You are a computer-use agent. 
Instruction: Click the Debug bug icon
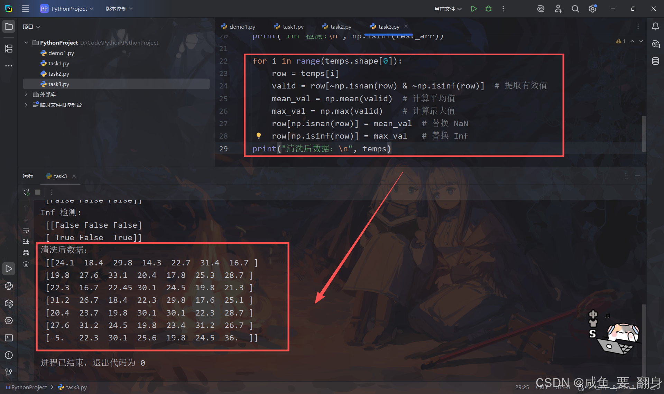[x=488, y=9]
